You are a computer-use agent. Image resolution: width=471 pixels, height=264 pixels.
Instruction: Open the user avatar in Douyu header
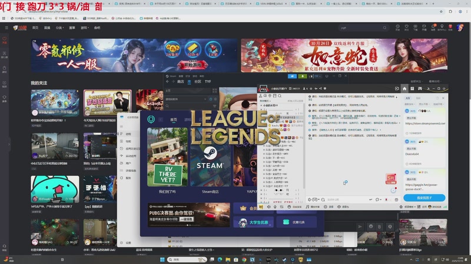pyautogui.click(x=460, y=28)
